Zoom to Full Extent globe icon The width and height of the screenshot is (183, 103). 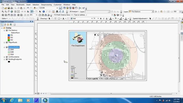[12, 11]
